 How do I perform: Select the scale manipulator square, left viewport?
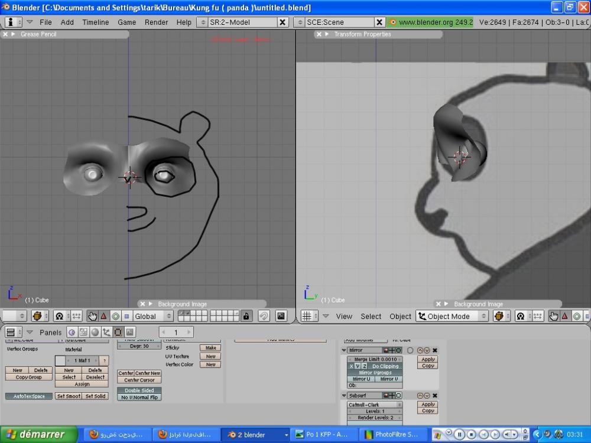(126, 316)
